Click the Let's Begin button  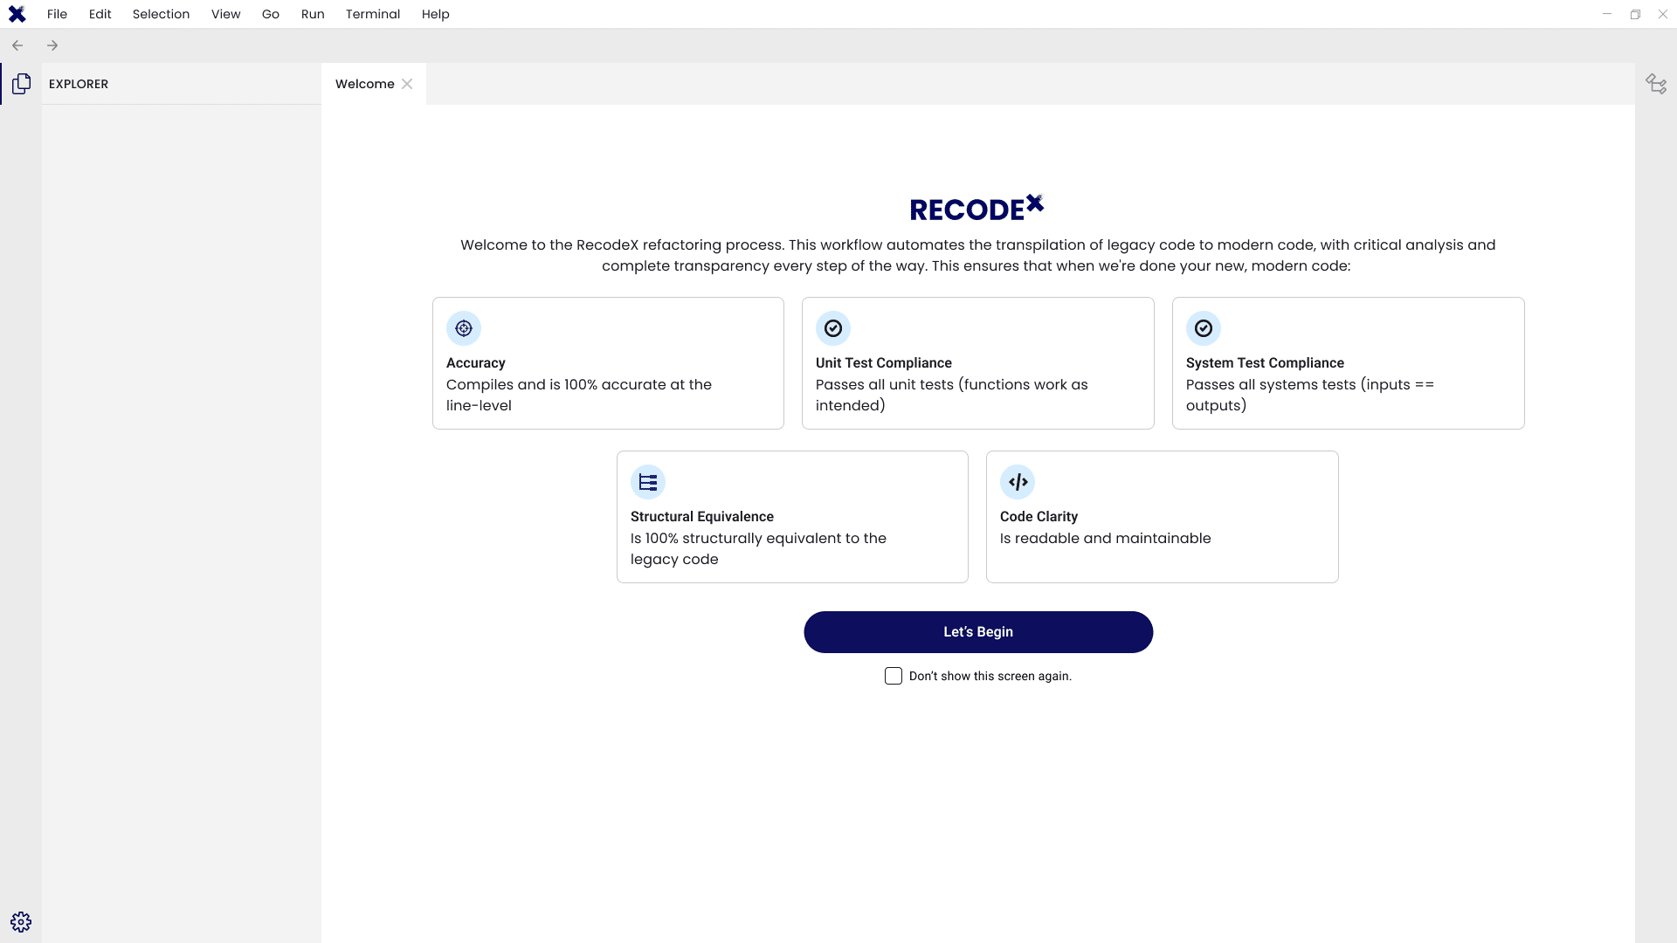point(977,631)
